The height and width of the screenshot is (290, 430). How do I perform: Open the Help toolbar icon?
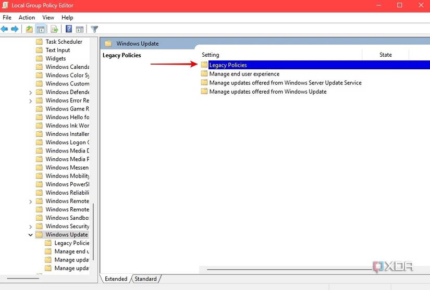69,29
